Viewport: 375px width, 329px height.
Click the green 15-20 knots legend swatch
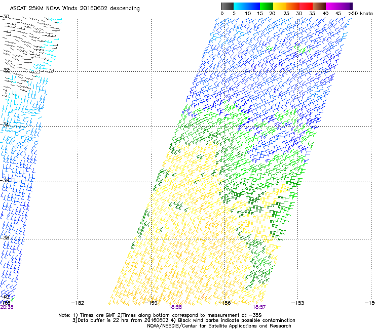tap(267, 6)
